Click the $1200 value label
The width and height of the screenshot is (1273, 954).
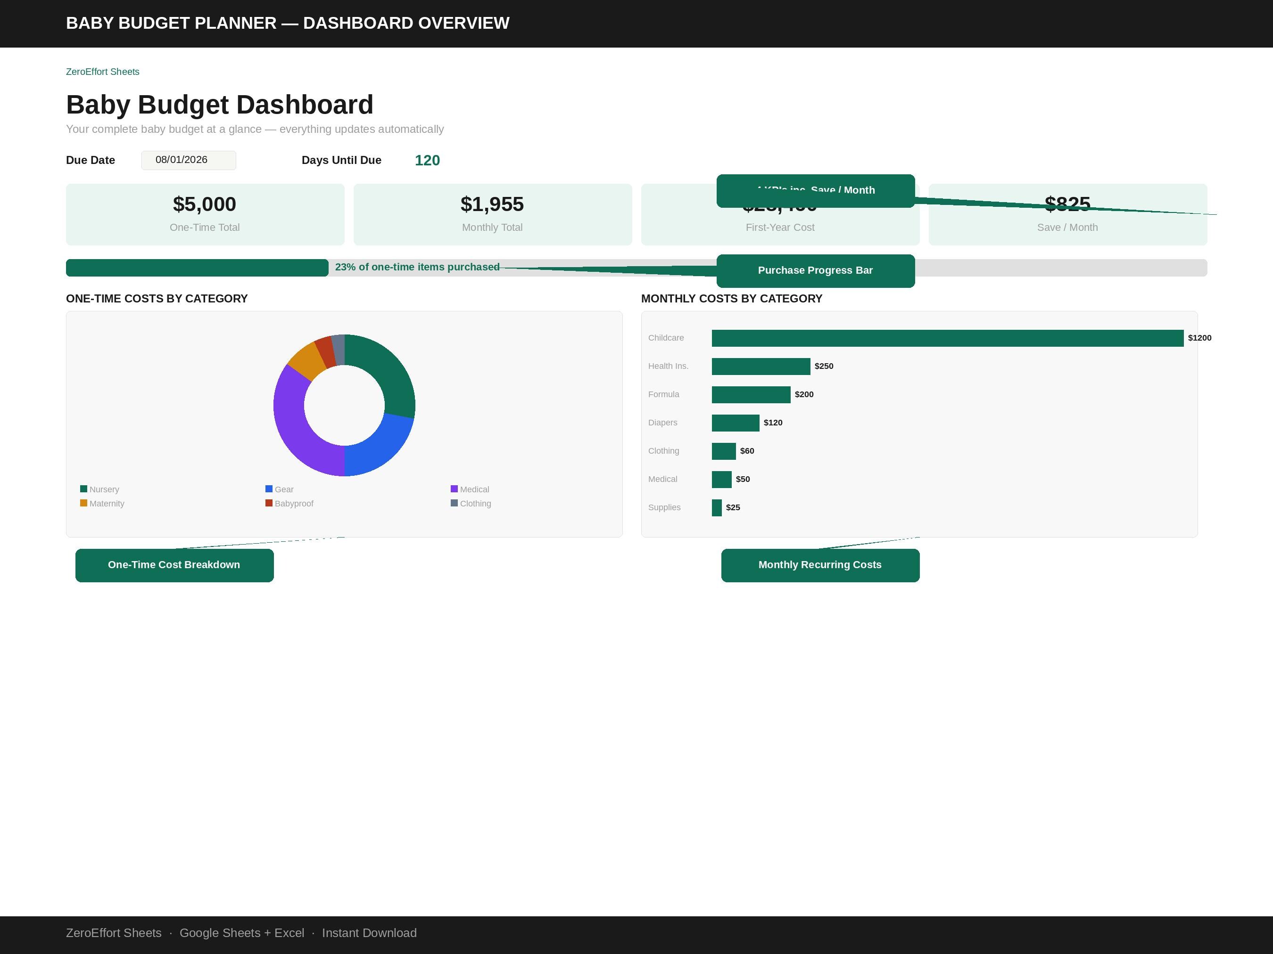pyautogui.click(x=1199, y=338)
